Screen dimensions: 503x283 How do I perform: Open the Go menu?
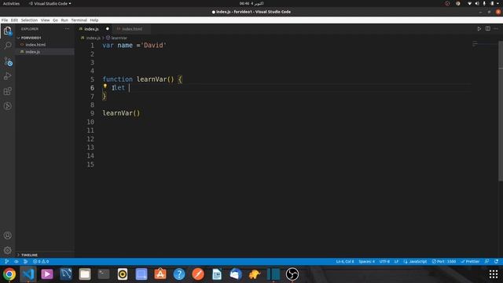pyautogui.click(x=55, y=20)
